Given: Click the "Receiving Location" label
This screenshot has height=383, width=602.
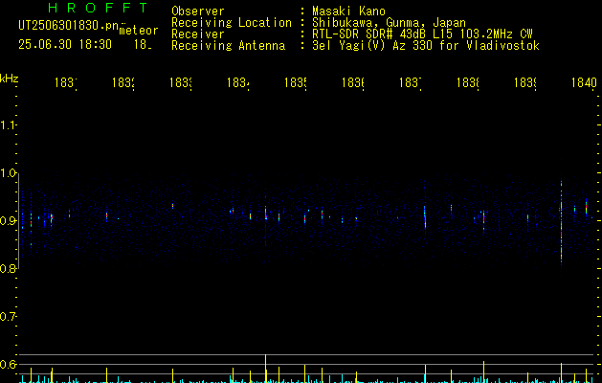Looking at the screenshot, I should (x=232, y=23).
